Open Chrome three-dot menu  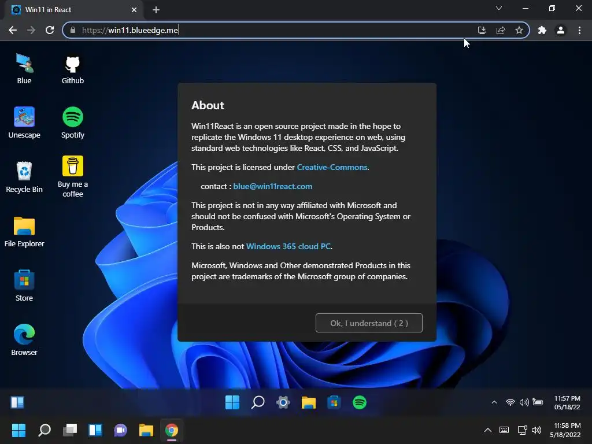[x=579, y=30]
